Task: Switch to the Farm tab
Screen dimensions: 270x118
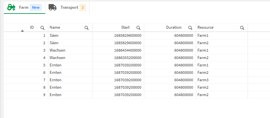Action: 24,7
